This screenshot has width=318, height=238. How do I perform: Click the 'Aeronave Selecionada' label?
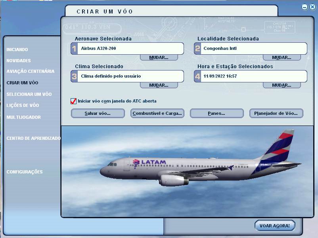coord(103,39)
